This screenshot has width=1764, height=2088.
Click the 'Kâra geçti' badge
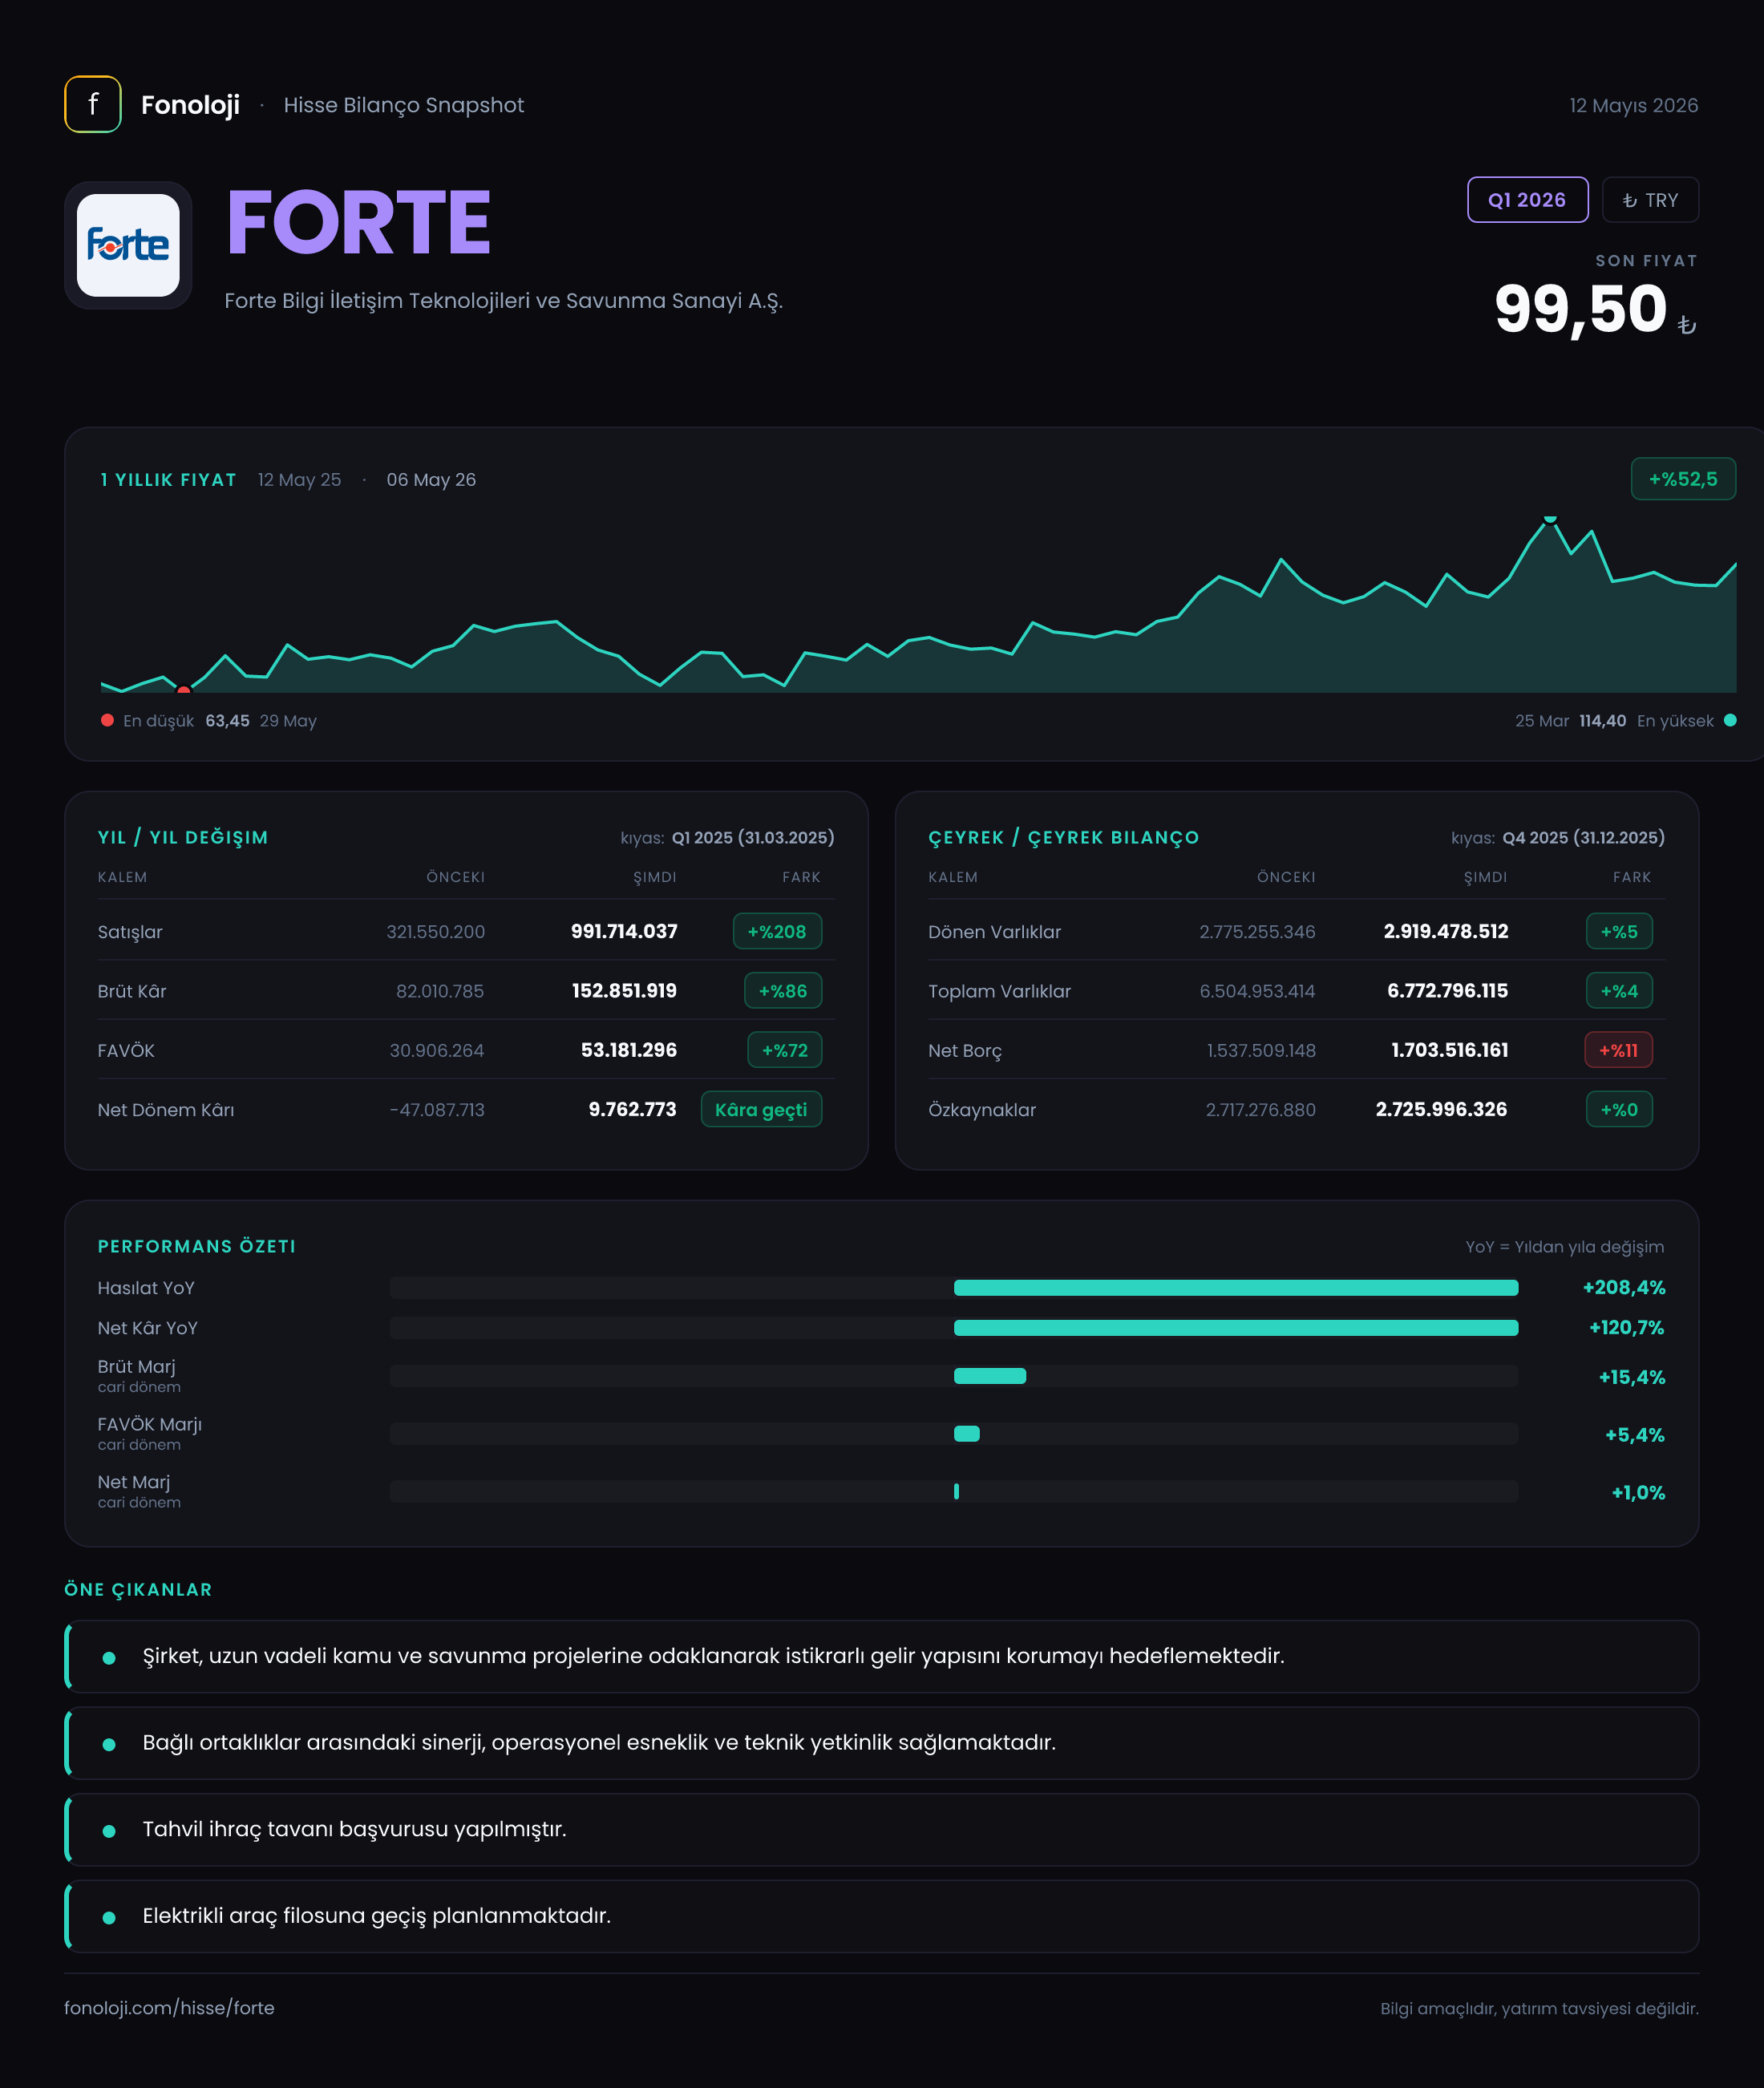tap(761, 1109)
